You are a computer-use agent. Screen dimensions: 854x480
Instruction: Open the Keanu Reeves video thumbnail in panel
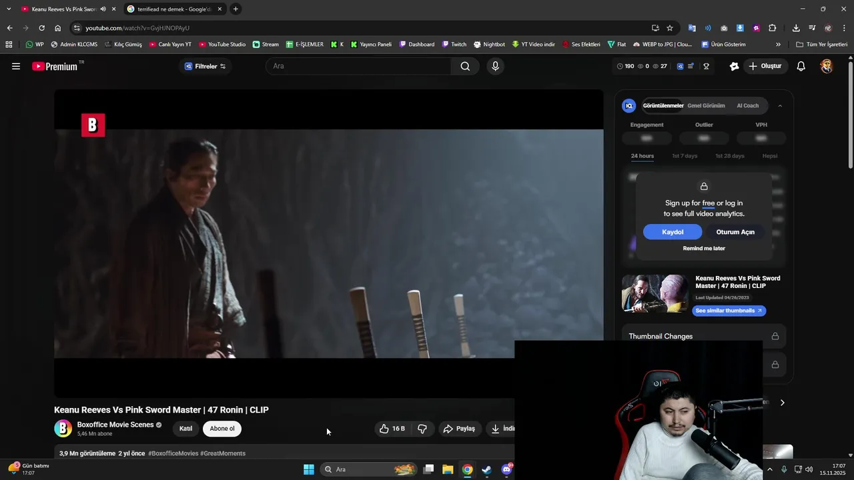tap(655, 293)
